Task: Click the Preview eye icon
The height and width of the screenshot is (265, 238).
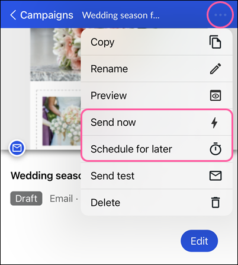Action: [x=216, y=95]
